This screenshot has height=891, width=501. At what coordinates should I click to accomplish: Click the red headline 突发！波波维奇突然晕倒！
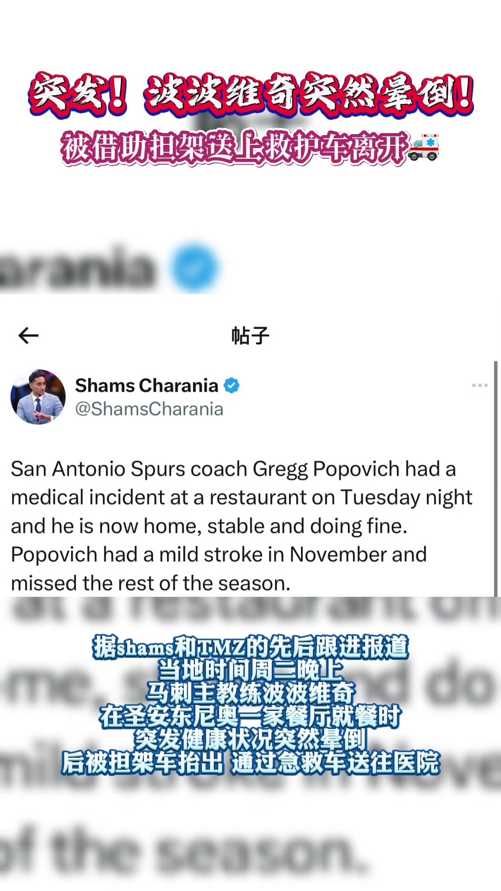tap(251, 94)
